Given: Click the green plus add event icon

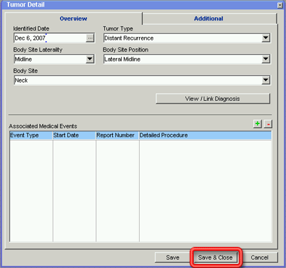Looking at the screenshot, I should click(258, 123).
